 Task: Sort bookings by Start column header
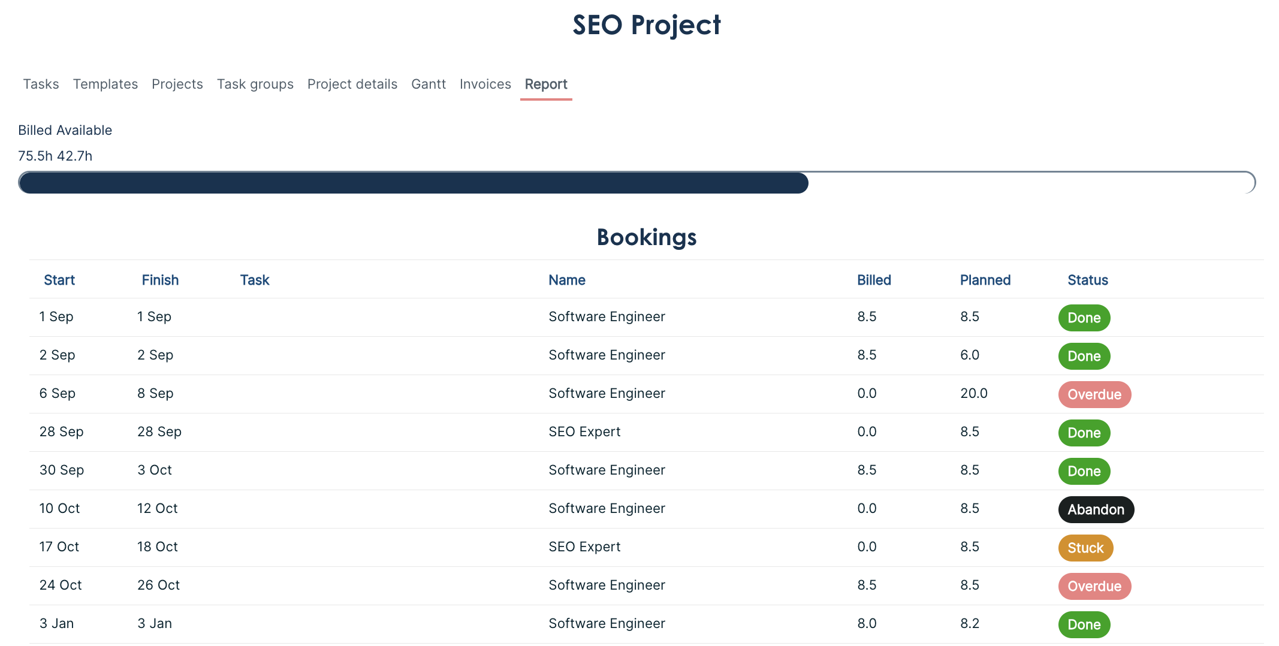tap(59, 280)
